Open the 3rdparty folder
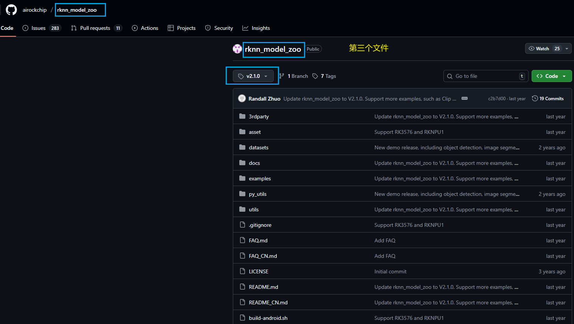Screen dimensions: 574x324 (259, 116)
